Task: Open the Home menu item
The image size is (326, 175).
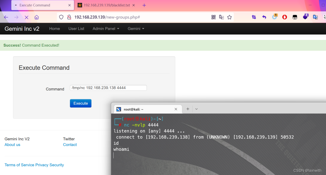Action: pos(54,29)
